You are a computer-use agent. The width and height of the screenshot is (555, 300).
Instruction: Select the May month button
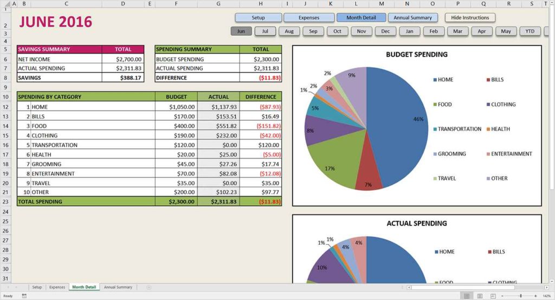click(x=506, y=31)
